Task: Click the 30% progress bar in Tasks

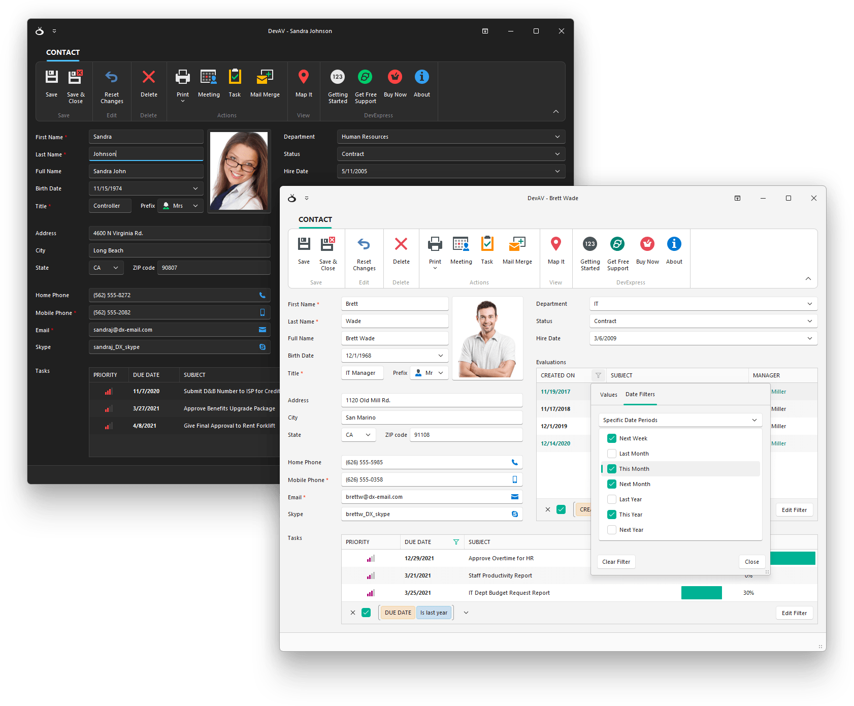Action: [x=701, y=593]
